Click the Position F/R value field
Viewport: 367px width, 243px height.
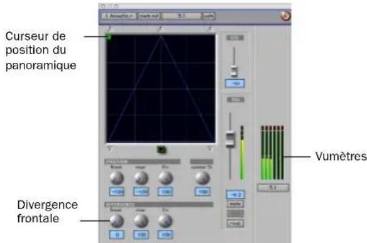(x=165, y=192)
